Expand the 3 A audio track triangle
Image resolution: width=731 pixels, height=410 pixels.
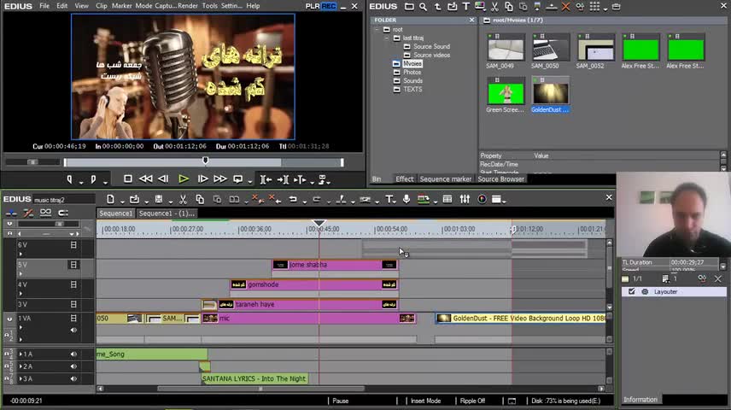(20, 378)
